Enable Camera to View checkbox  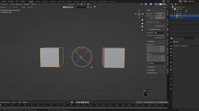point(155,38)
